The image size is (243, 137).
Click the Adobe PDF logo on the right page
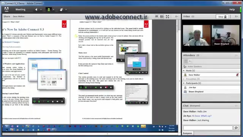(x=146, y=24)
